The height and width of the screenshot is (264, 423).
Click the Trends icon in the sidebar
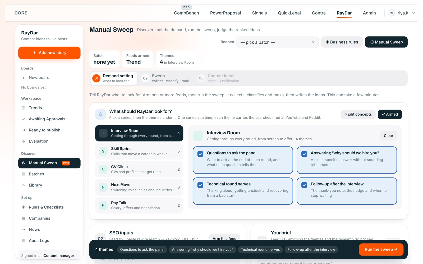point(24,108)
